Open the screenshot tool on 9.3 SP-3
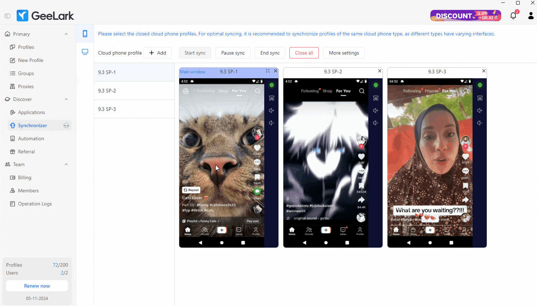Viewport: 537px width, 306px height. point(480,98)
